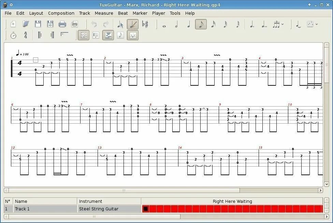The width and height of the screenshot is (333, 223).
Task: Click the close repeat bar icon
Action: 52,35
